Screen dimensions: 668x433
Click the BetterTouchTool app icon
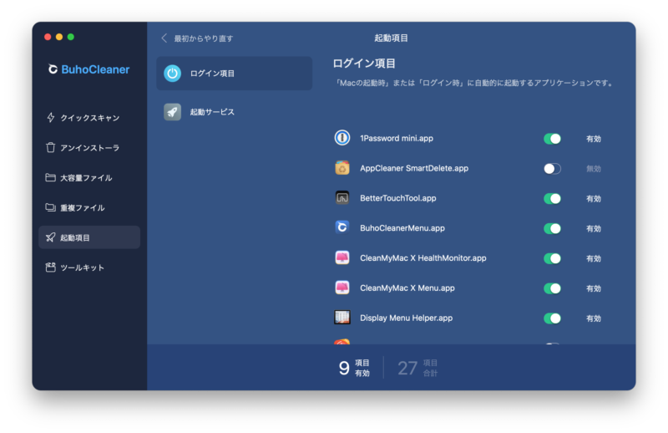[x=342, y=197]
